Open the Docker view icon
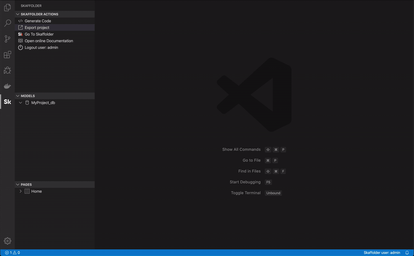414x256 pixels. point(7,86)
